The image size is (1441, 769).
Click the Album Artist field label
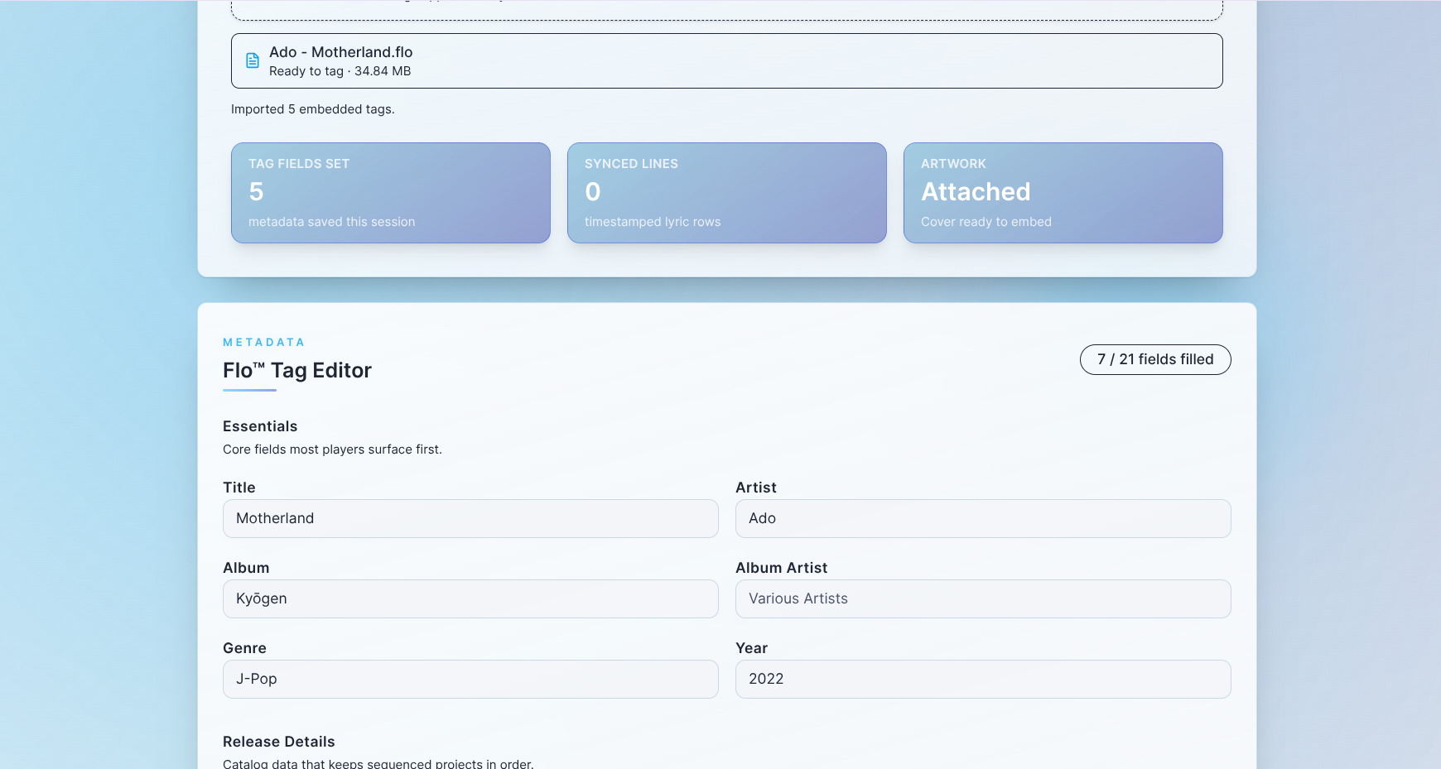781,568
